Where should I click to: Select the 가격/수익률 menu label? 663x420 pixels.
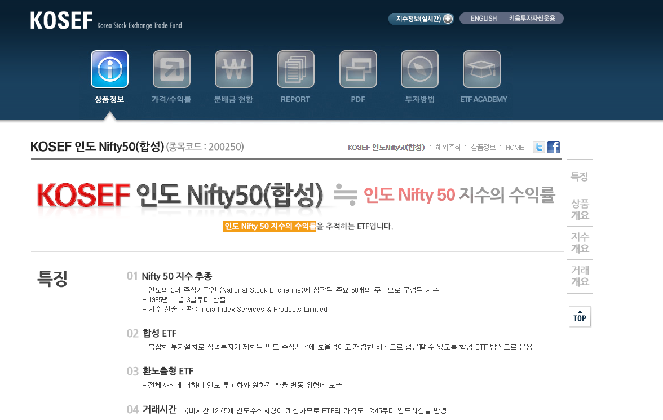(171, 99)
